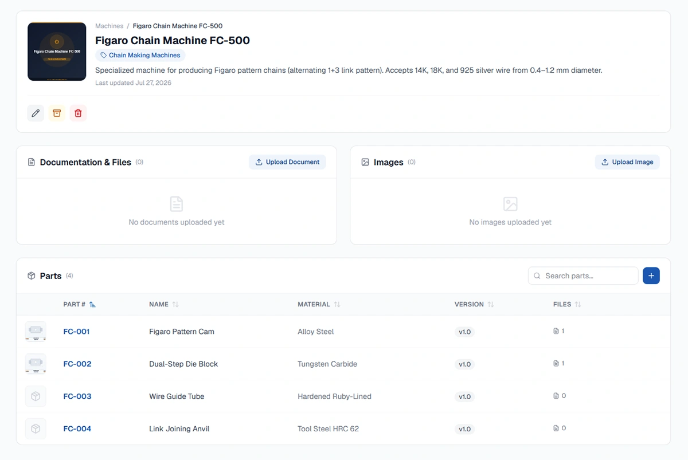Sort parts by Part # column
This screenshot has height=460, width=688.
pos(79,304)
